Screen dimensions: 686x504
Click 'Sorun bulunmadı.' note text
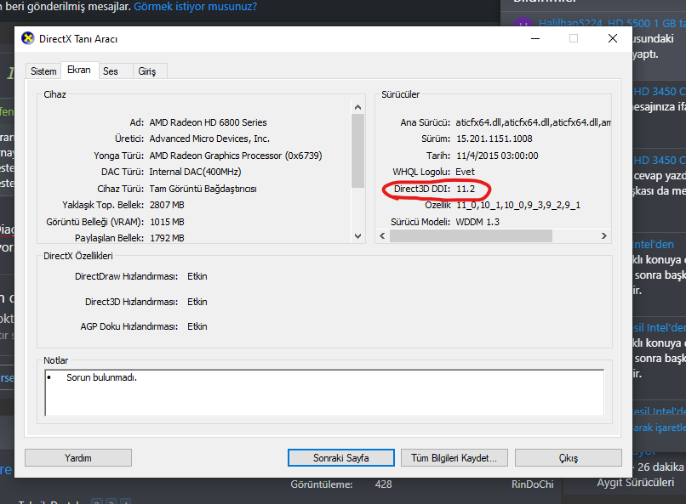[x=101, y=377]
